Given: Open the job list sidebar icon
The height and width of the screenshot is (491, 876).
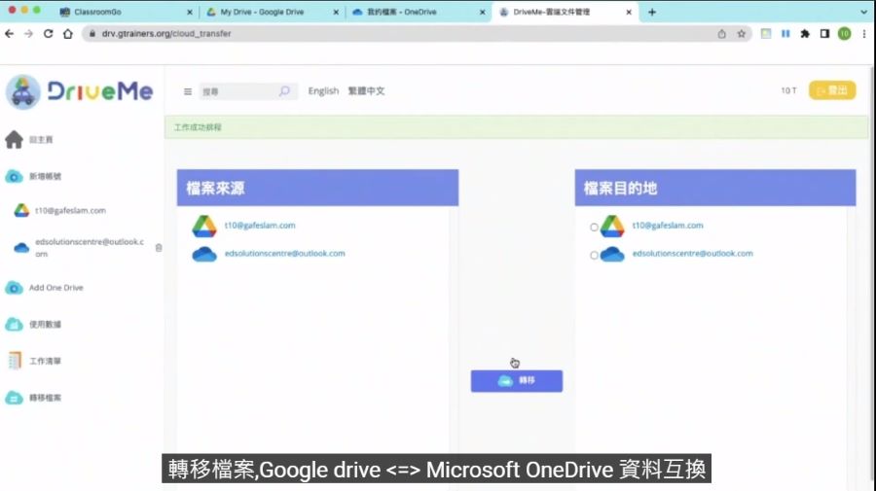Looking at the screenshot, I should [x=15, y=361].
